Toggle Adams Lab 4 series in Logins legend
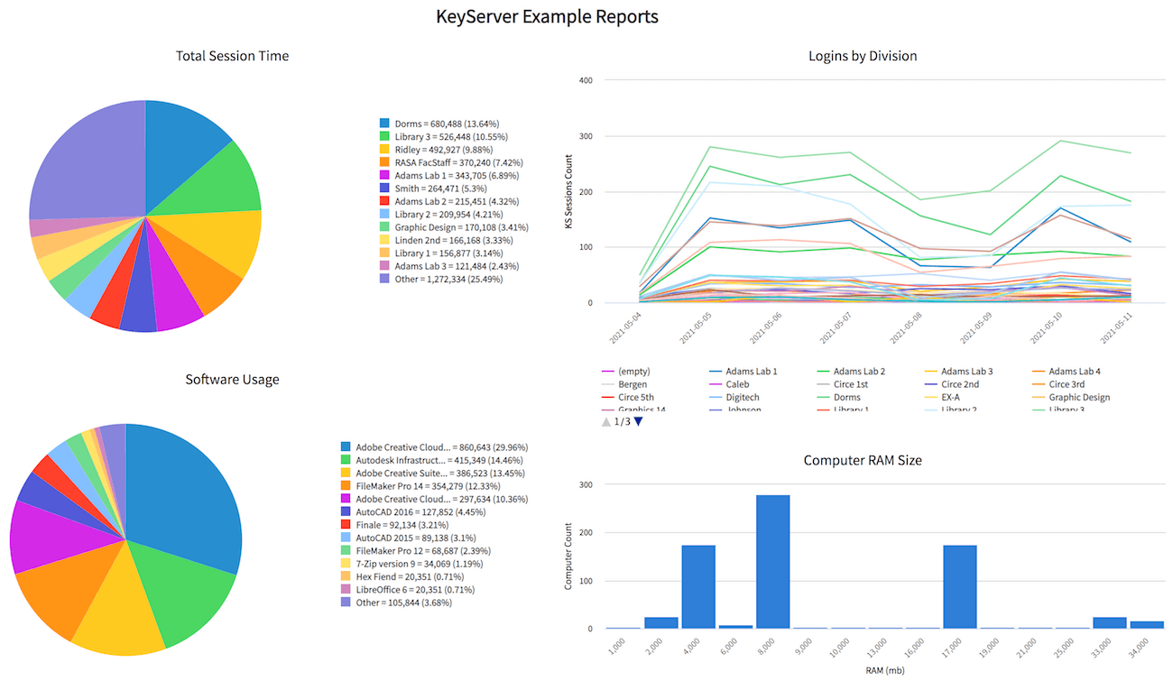 point(1074,372)
